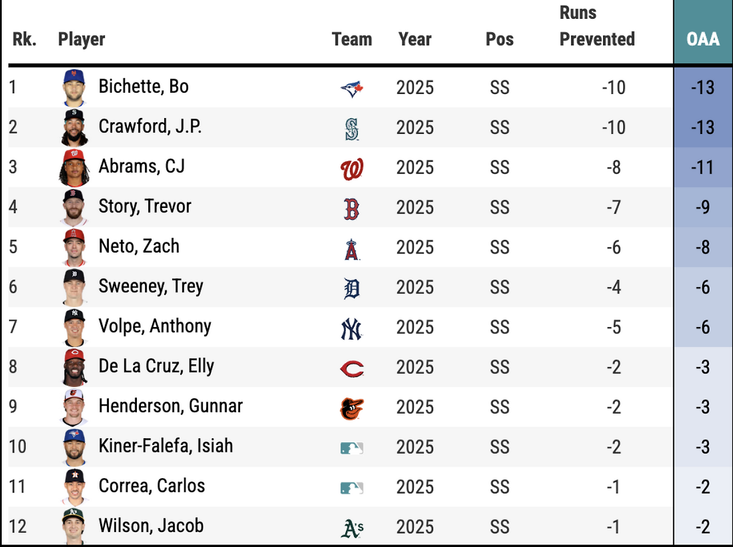Click the Seattle Mariners team logo
The image size is (733, 547).
[x=352, y=128]
